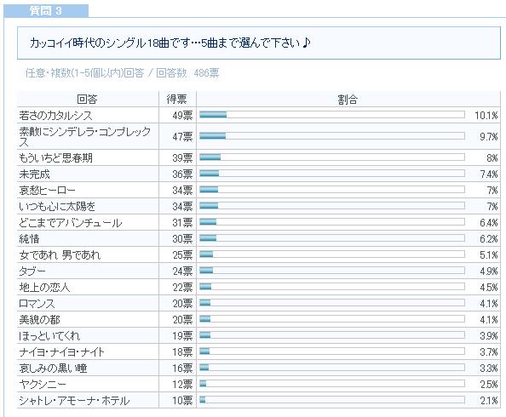Click the どこまでアバンチュール row label
This screenshot has height=417, width=506.
click(x=71, y=222)
